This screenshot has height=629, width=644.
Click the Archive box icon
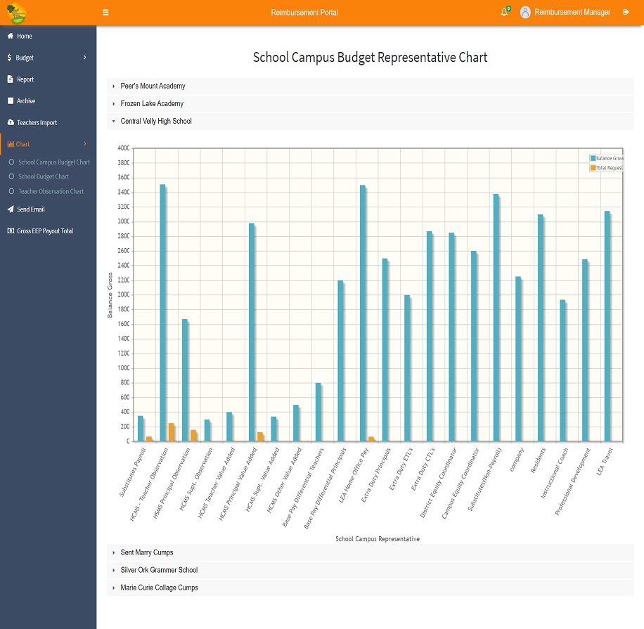(x=10, y=100)
